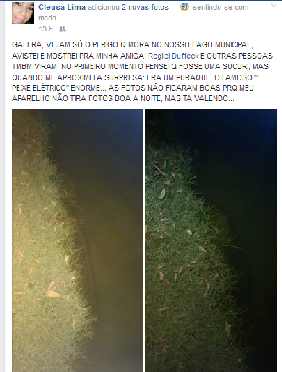The width and height of the screenshot is (282, 372).
Task: Click the friends audience privacy icon
Action: 62,29
